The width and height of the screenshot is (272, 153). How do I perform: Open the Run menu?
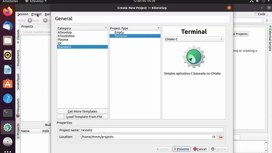48,14
